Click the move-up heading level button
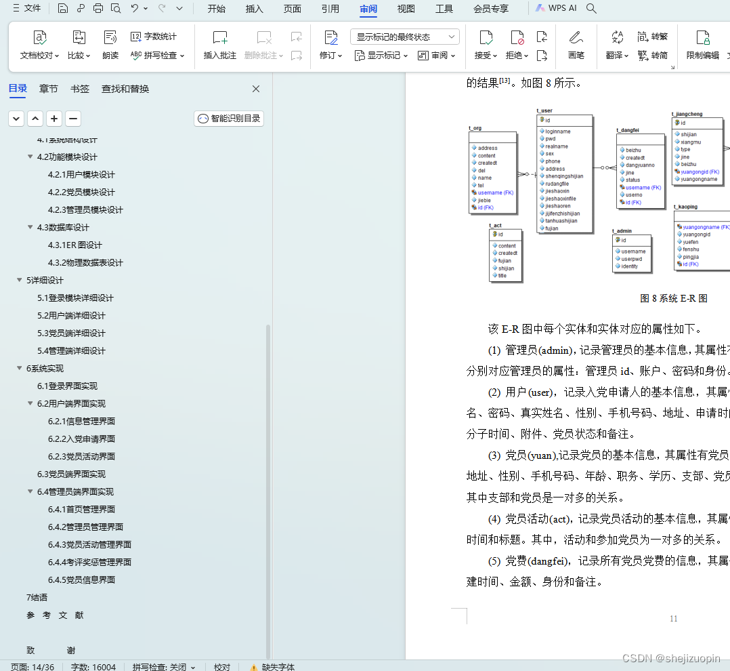The image size is (730, 671). point(35,119)
